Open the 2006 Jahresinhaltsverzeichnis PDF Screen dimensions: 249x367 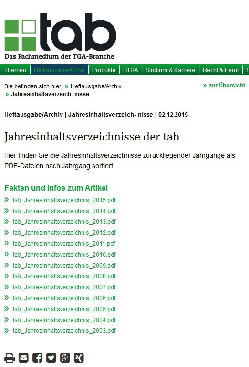click(x=64, y=298)
